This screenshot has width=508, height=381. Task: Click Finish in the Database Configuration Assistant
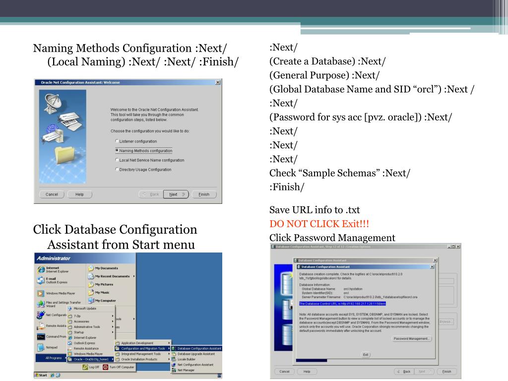click(447, 372)
